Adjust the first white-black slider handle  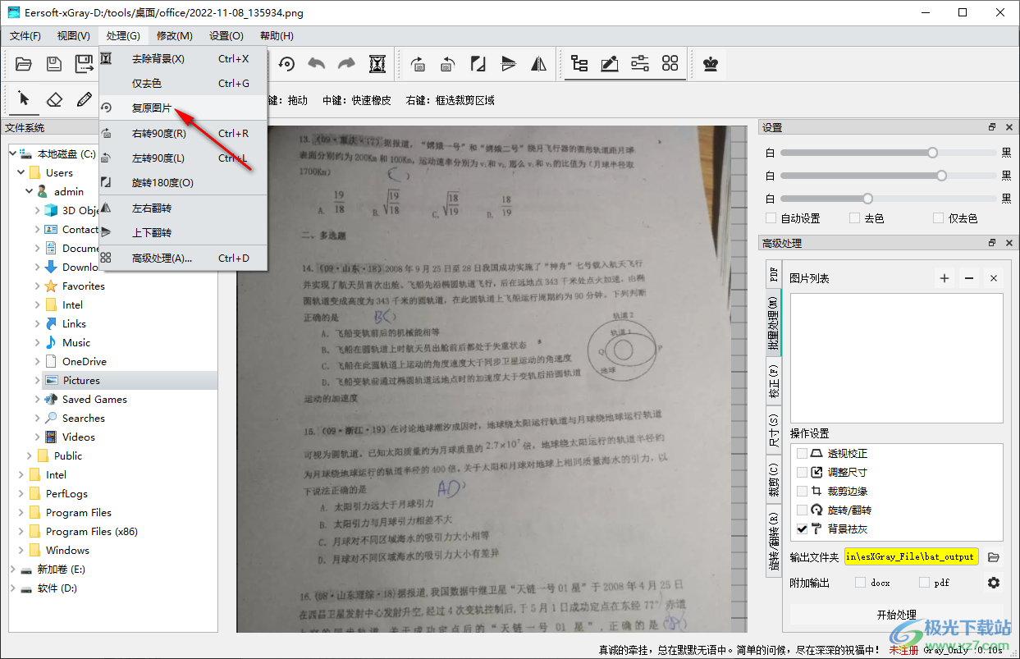tap(932, 153)
